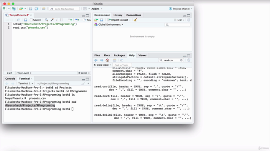Save all open documents
Image resolution: width=270 pixels, height=151 pixels.
point(36,9)
